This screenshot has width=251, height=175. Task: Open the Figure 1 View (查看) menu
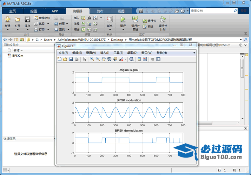(91, 53)
